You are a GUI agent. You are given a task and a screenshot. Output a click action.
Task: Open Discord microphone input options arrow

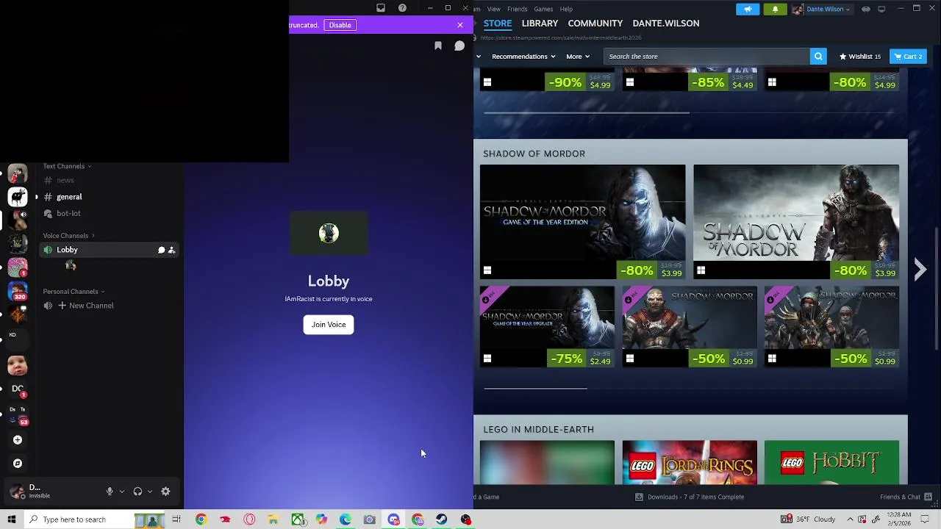[122, 492]
